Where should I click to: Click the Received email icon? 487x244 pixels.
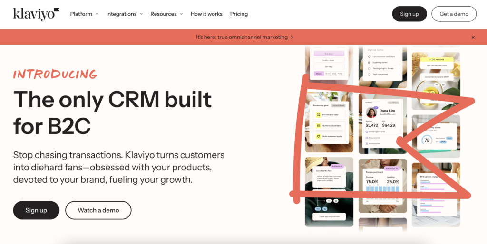pyautogui.click(x=367, y=138)
